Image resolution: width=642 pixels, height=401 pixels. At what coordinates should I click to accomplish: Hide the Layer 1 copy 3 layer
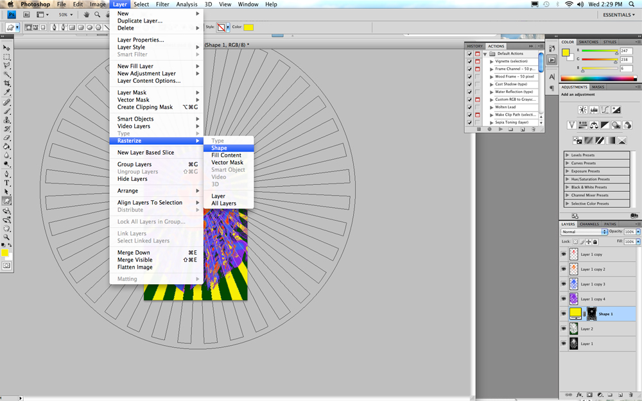(564, 284)
